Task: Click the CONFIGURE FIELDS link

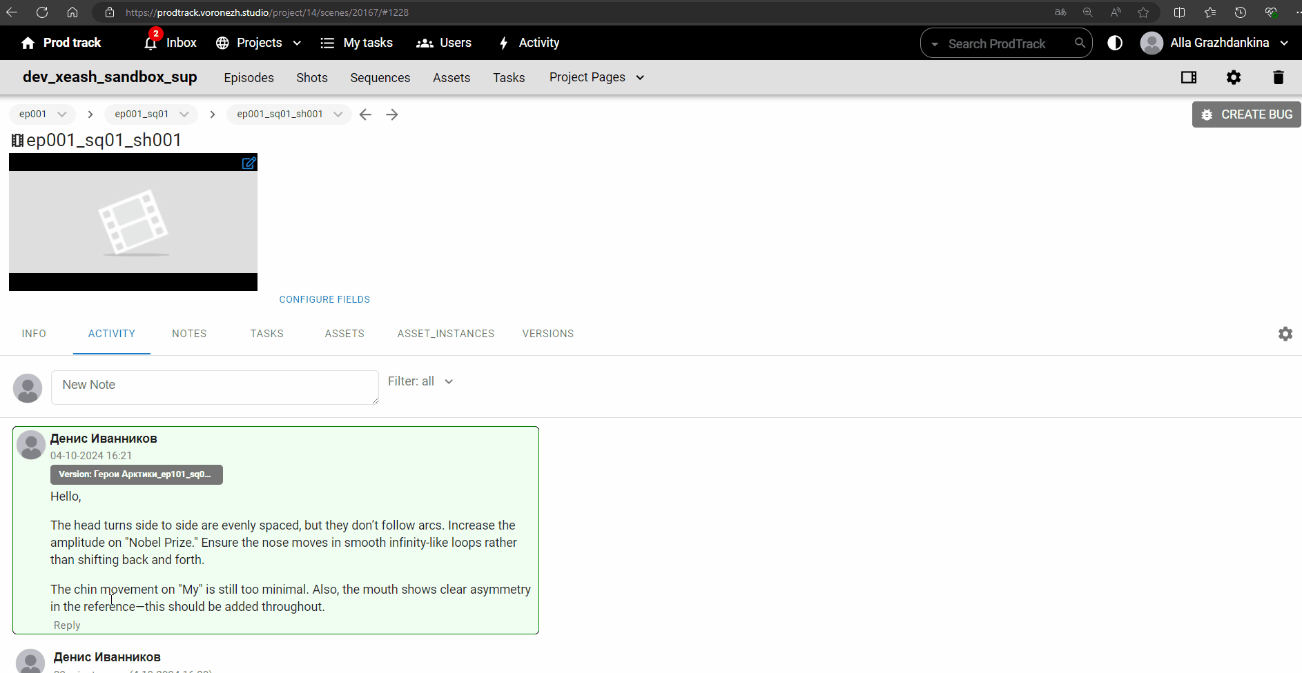Action: click(x=324, y=299)
